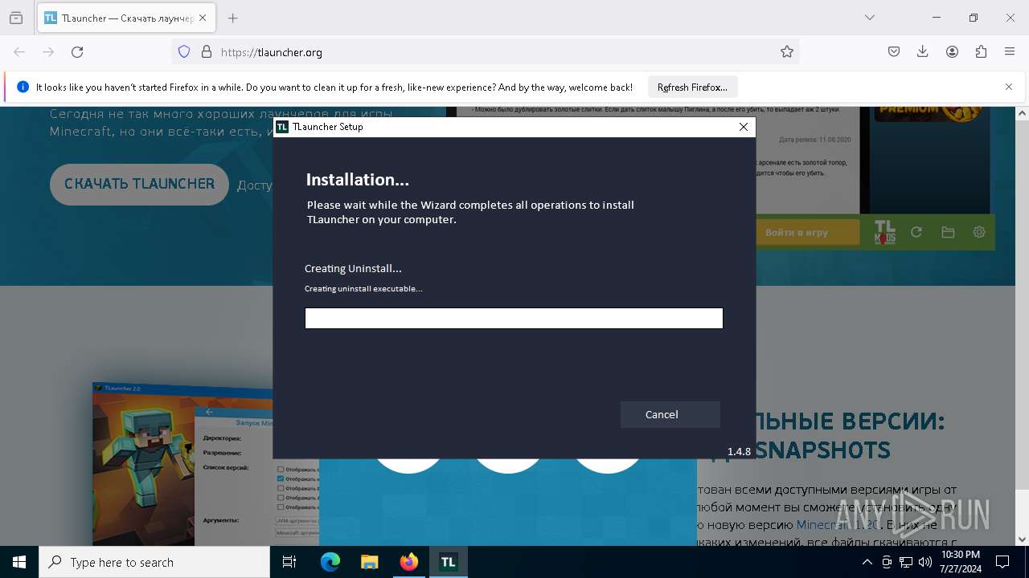The height and width of the screenshot is (578, 1029).
Task: Open tracking protection shield icon
Action: pos(184,52)
